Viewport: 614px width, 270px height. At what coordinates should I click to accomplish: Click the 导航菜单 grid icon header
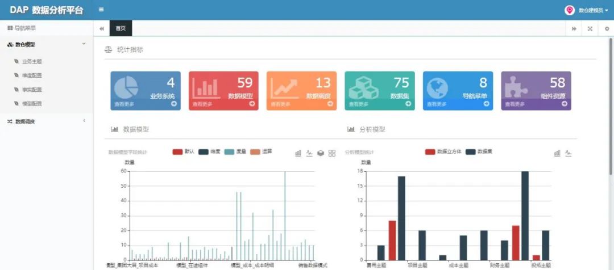(10, 28)
